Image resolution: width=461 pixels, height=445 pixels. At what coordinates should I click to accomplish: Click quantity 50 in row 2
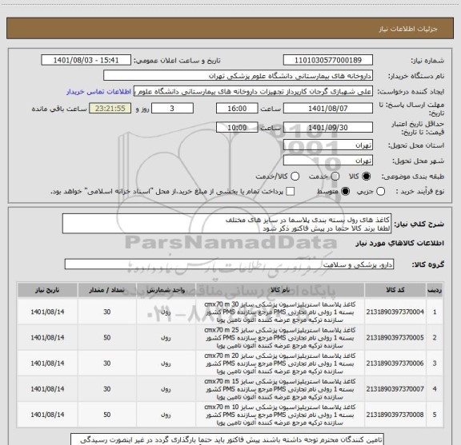(107, 338)
